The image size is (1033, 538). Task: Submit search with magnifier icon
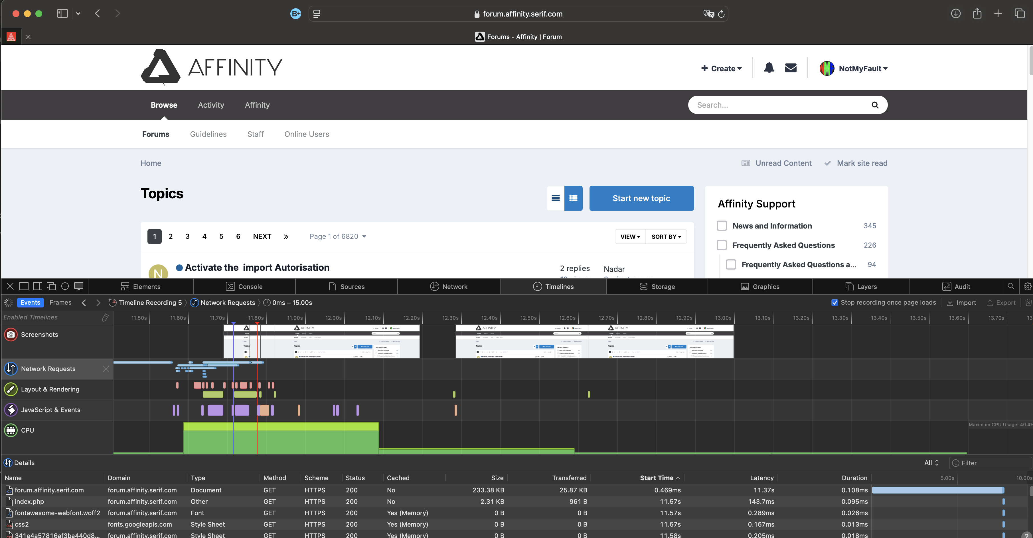[875, 105]
